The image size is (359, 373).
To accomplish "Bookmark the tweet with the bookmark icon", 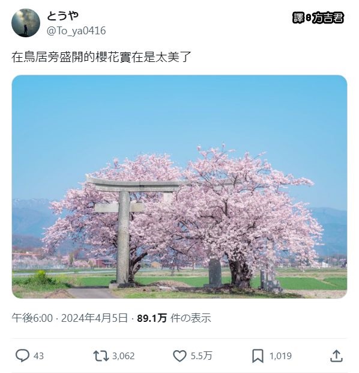I will (x=258, y=356).
